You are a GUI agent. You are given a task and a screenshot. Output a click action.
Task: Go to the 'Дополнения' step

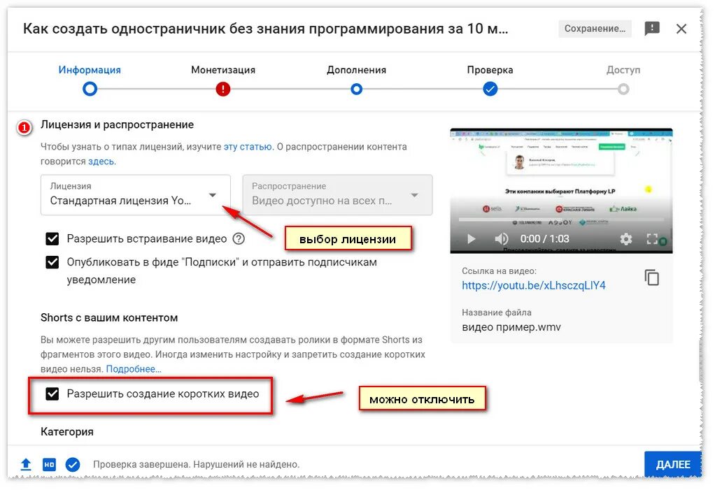[x=357, y=80]
